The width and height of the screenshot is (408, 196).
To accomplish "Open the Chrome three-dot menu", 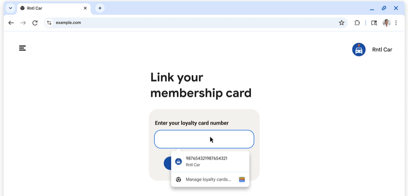I will [396, 23].
